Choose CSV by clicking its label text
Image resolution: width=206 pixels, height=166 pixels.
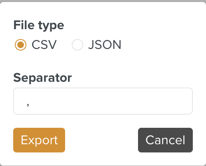44,45
